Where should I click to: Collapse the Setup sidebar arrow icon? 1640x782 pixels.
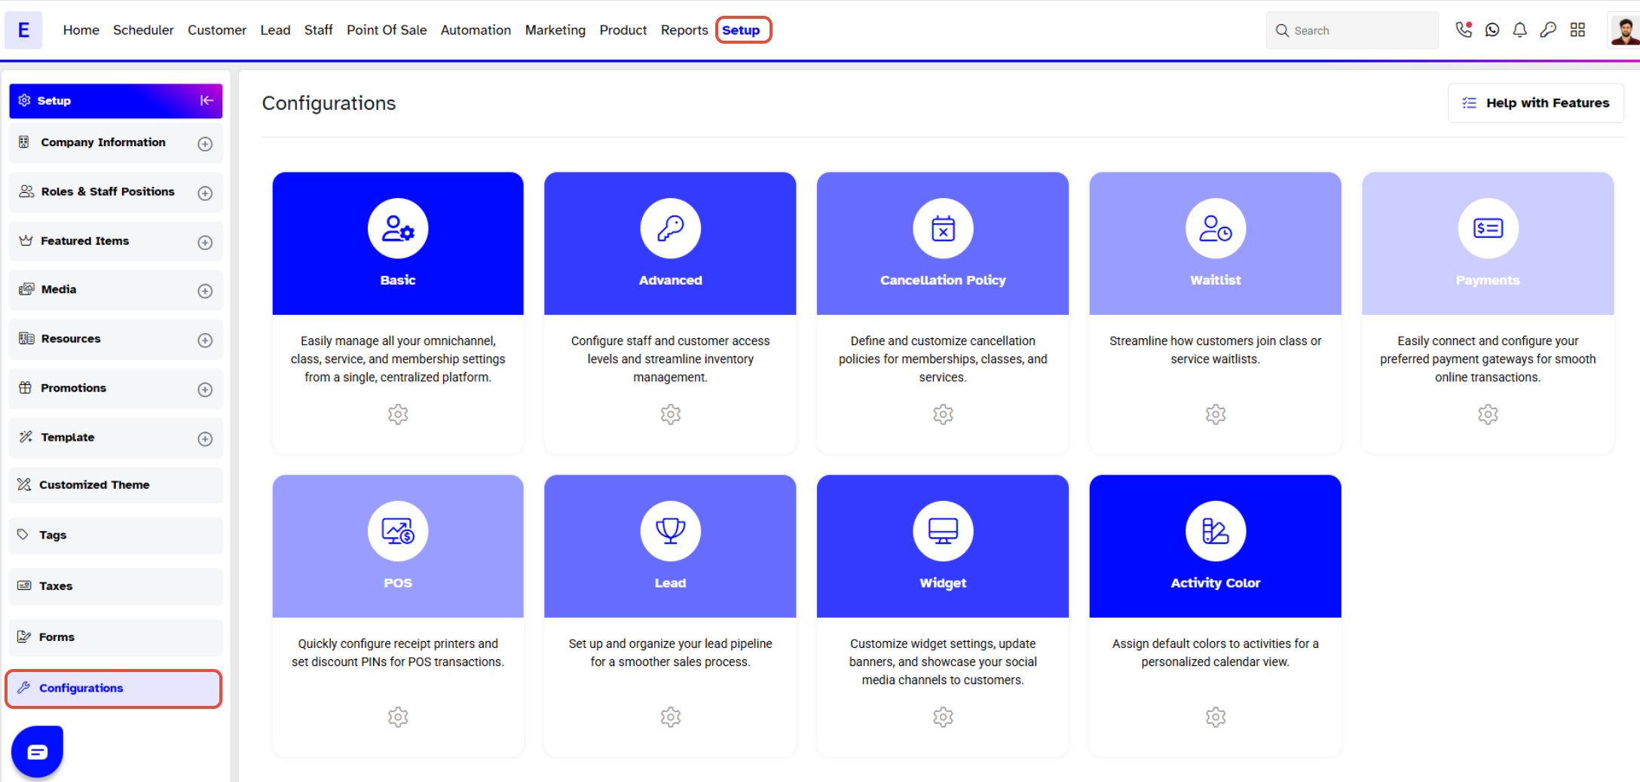coord(207,100)
